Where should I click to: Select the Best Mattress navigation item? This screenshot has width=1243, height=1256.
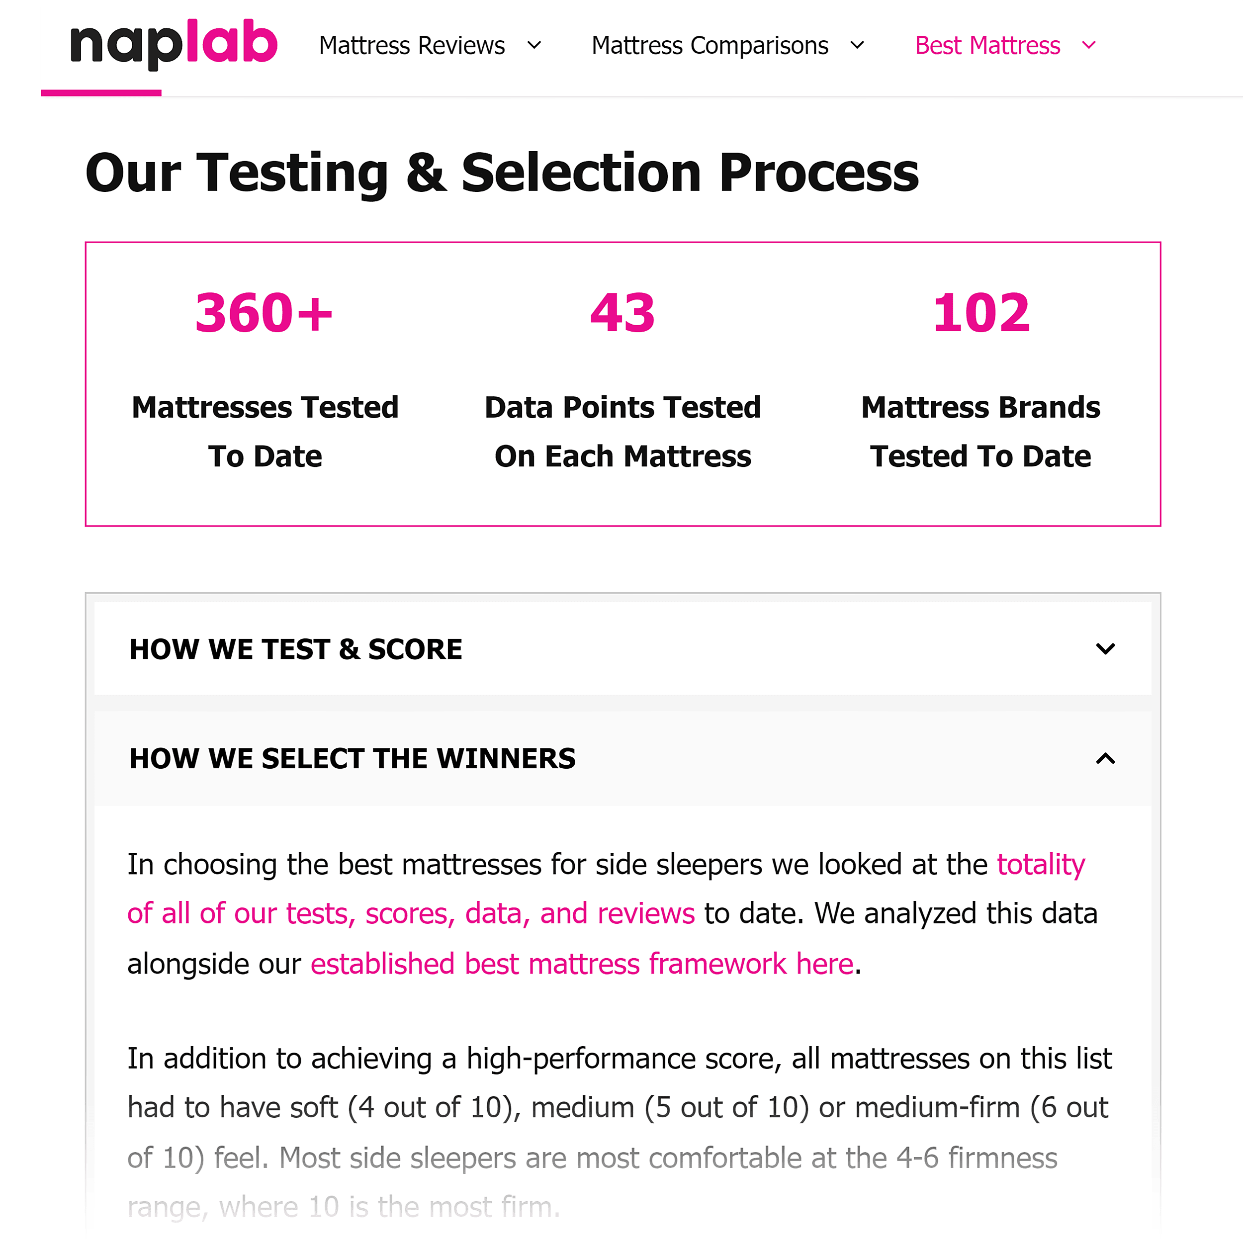(x=987, y=46)
